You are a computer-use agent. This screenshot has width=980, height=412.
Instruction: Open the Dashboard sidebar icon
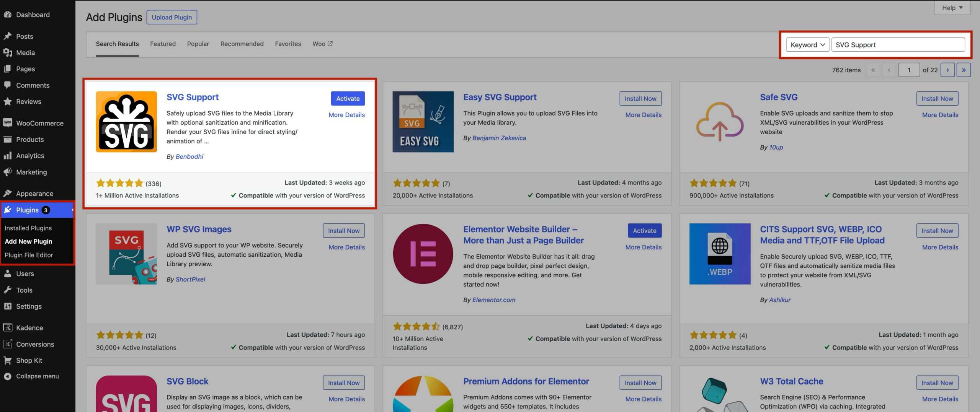pyautogui.click(x=8, y=15)
